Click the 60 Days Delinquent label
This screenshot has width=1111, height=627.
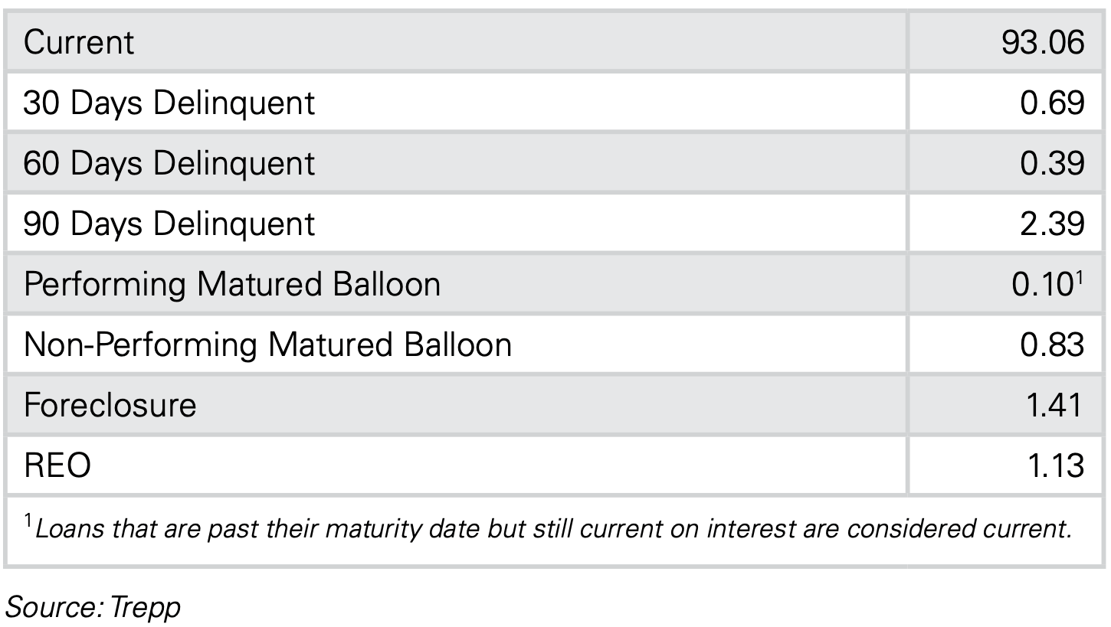coord(169,163)
